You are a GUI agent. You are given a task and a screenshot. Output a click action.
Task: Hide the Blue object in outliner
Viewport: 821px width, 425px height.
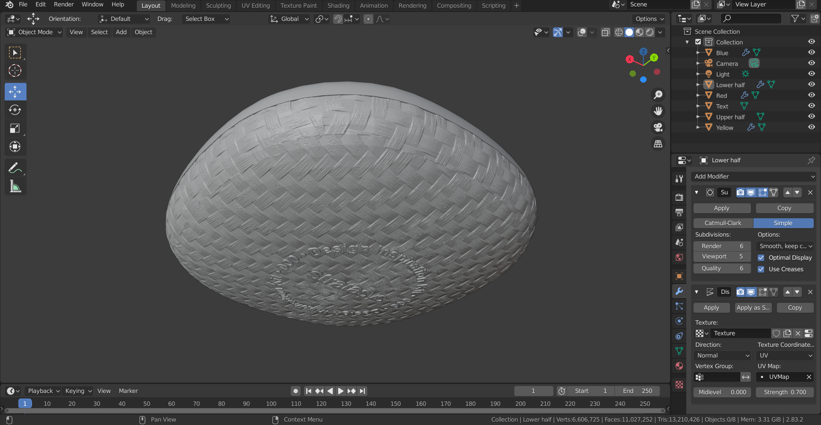click(x=811, y=53)
